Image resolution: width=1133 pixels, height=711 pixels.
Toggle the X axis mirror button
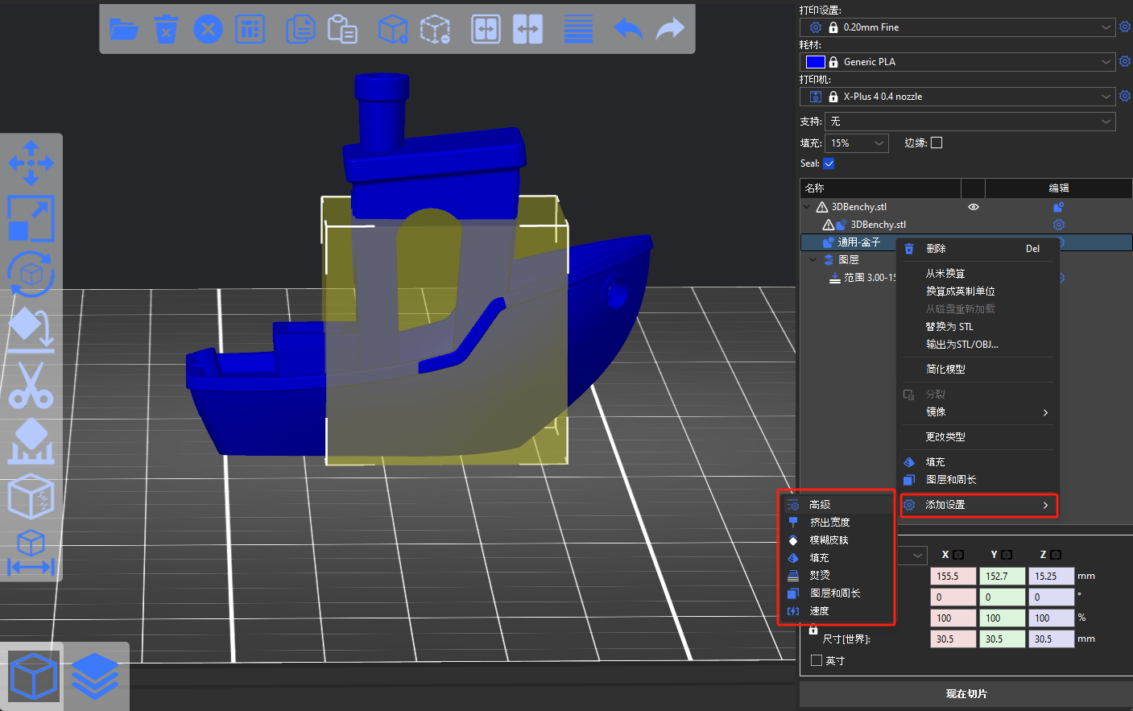(x=958, y=555)
